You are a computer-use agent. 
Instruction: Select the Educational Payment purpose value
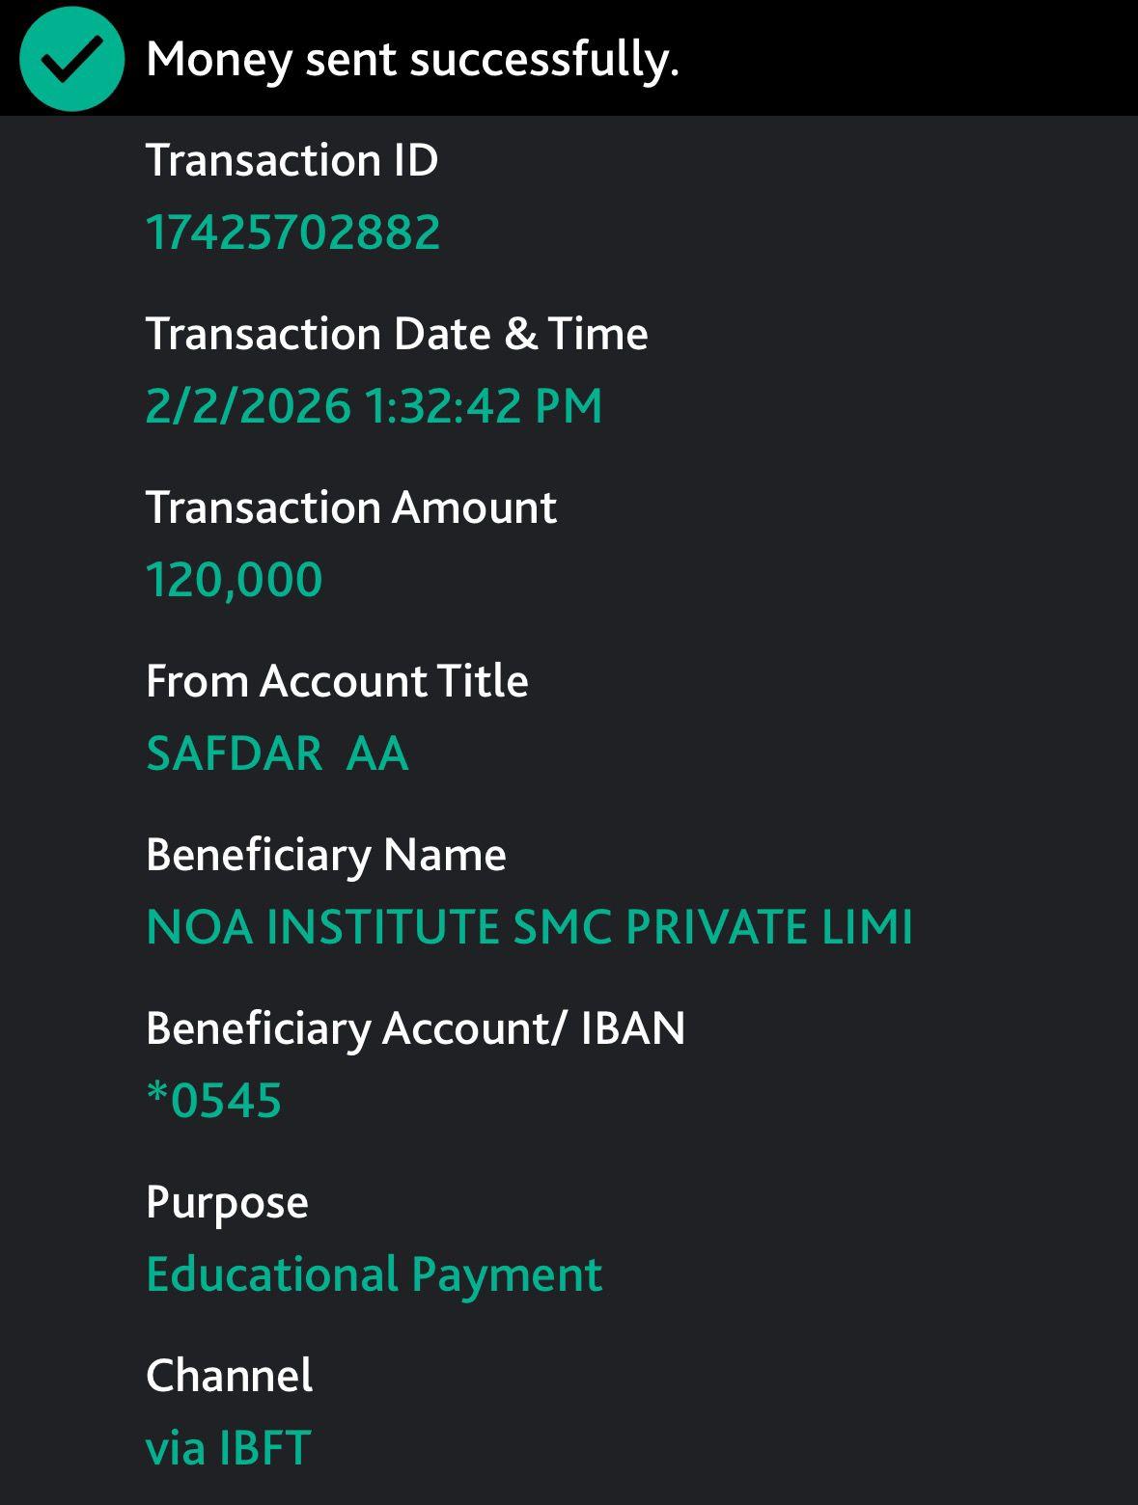374,1274
